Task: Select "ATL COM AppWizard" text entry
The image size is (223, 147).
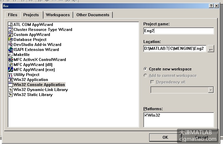Action: tap(33, 24)
